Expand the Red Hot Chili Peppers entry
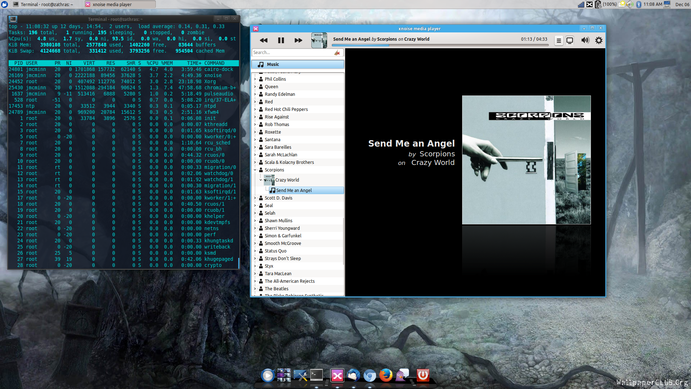Screen dimensions: 691x389 (255, 109)
